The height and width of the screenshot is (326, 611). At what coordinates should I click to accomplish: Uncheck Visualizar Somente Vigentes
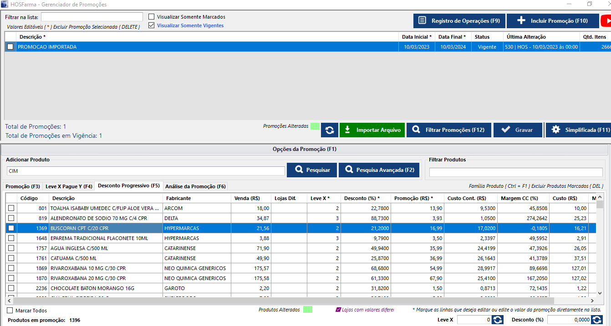click(152, 25)
